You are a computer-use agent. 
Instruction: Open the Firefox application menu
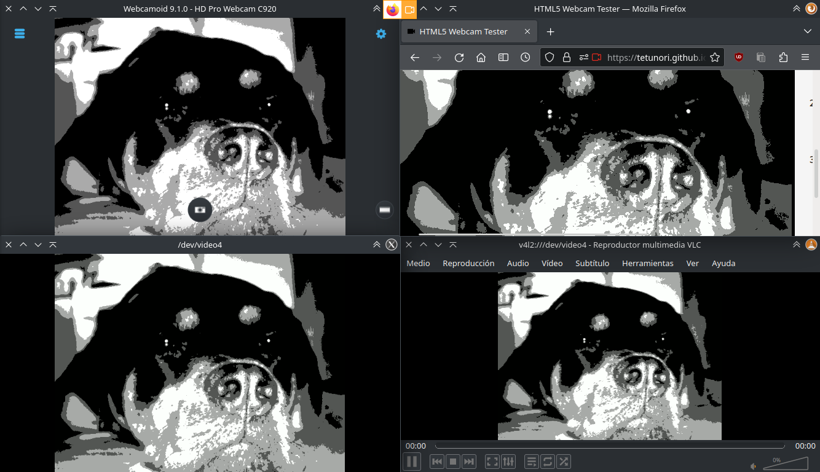pos(805,57)
